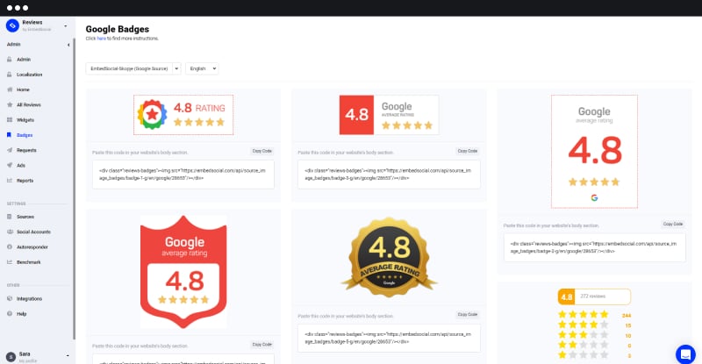The height and width of the screenshot is (364, 702).
Task: Click the 4.8 RATING colorful star badge
Action: tap(183, 115)
